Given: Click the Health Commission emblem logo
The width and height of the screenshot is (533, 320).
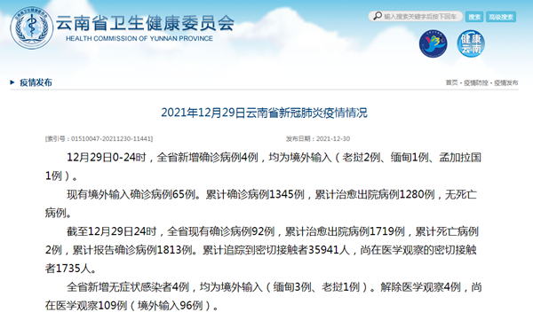Looking at the screenshot, I should point(31,27).
